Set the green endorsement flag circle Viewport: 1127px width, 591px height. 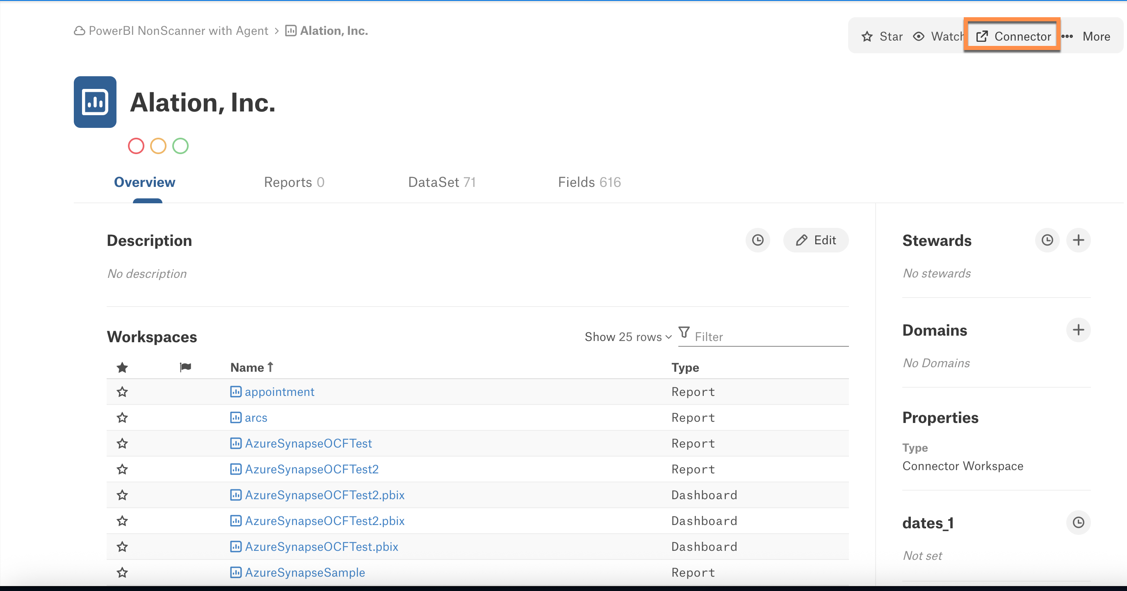pos(180,146)
